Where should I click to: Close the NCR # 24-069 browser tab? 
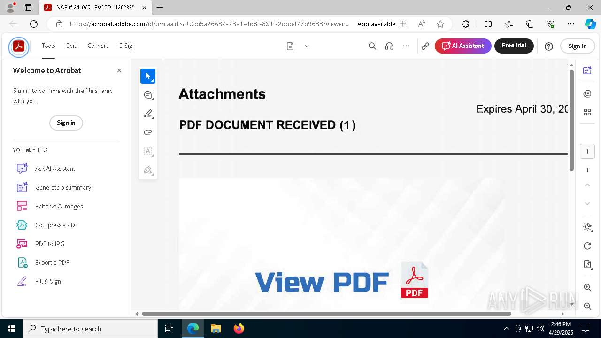click(144, 8)
